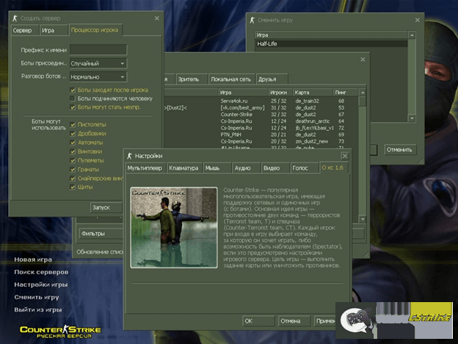Select the Serva4ok.ru server row
458x344 pixels.
tap(261, 101)
